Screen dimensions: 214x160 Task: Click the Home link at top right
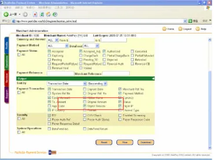click(170, 29)
